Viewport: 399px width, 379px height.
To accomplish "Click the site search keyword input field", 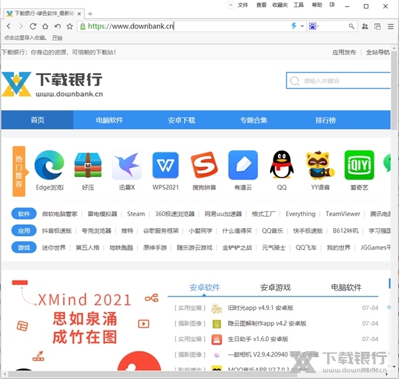I will (x=338, y=80).
